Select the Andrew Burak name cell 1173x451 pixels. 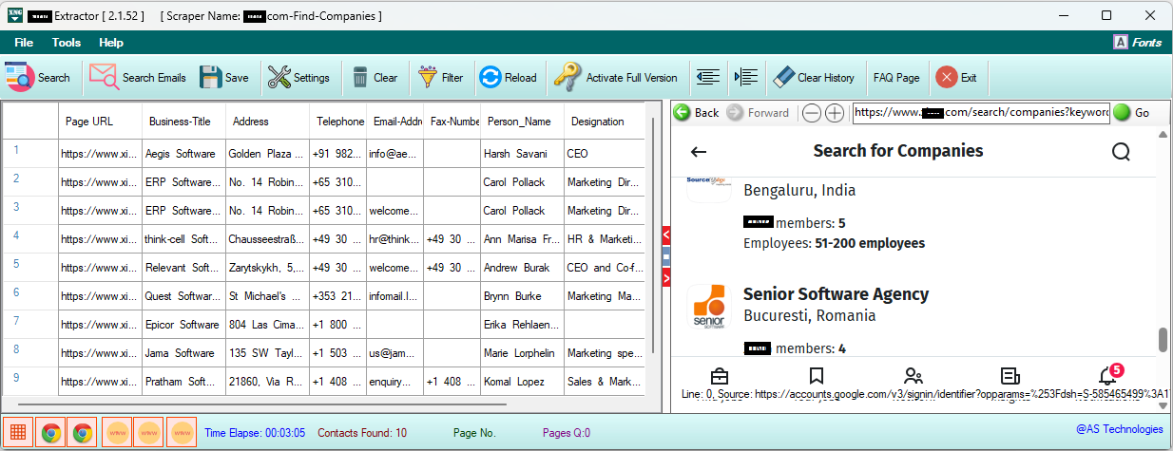pyautogui.click(x=522, y=268)
